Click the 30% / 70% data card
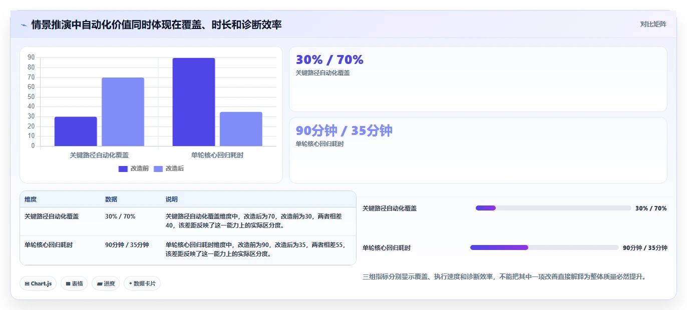The height and width of the screenshot is (310, 687). (x=478, y=79)
